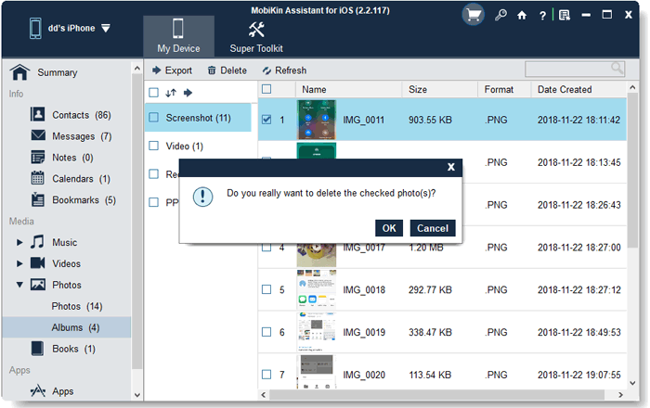
Task: Refresh the photo list
Action: 284,70
